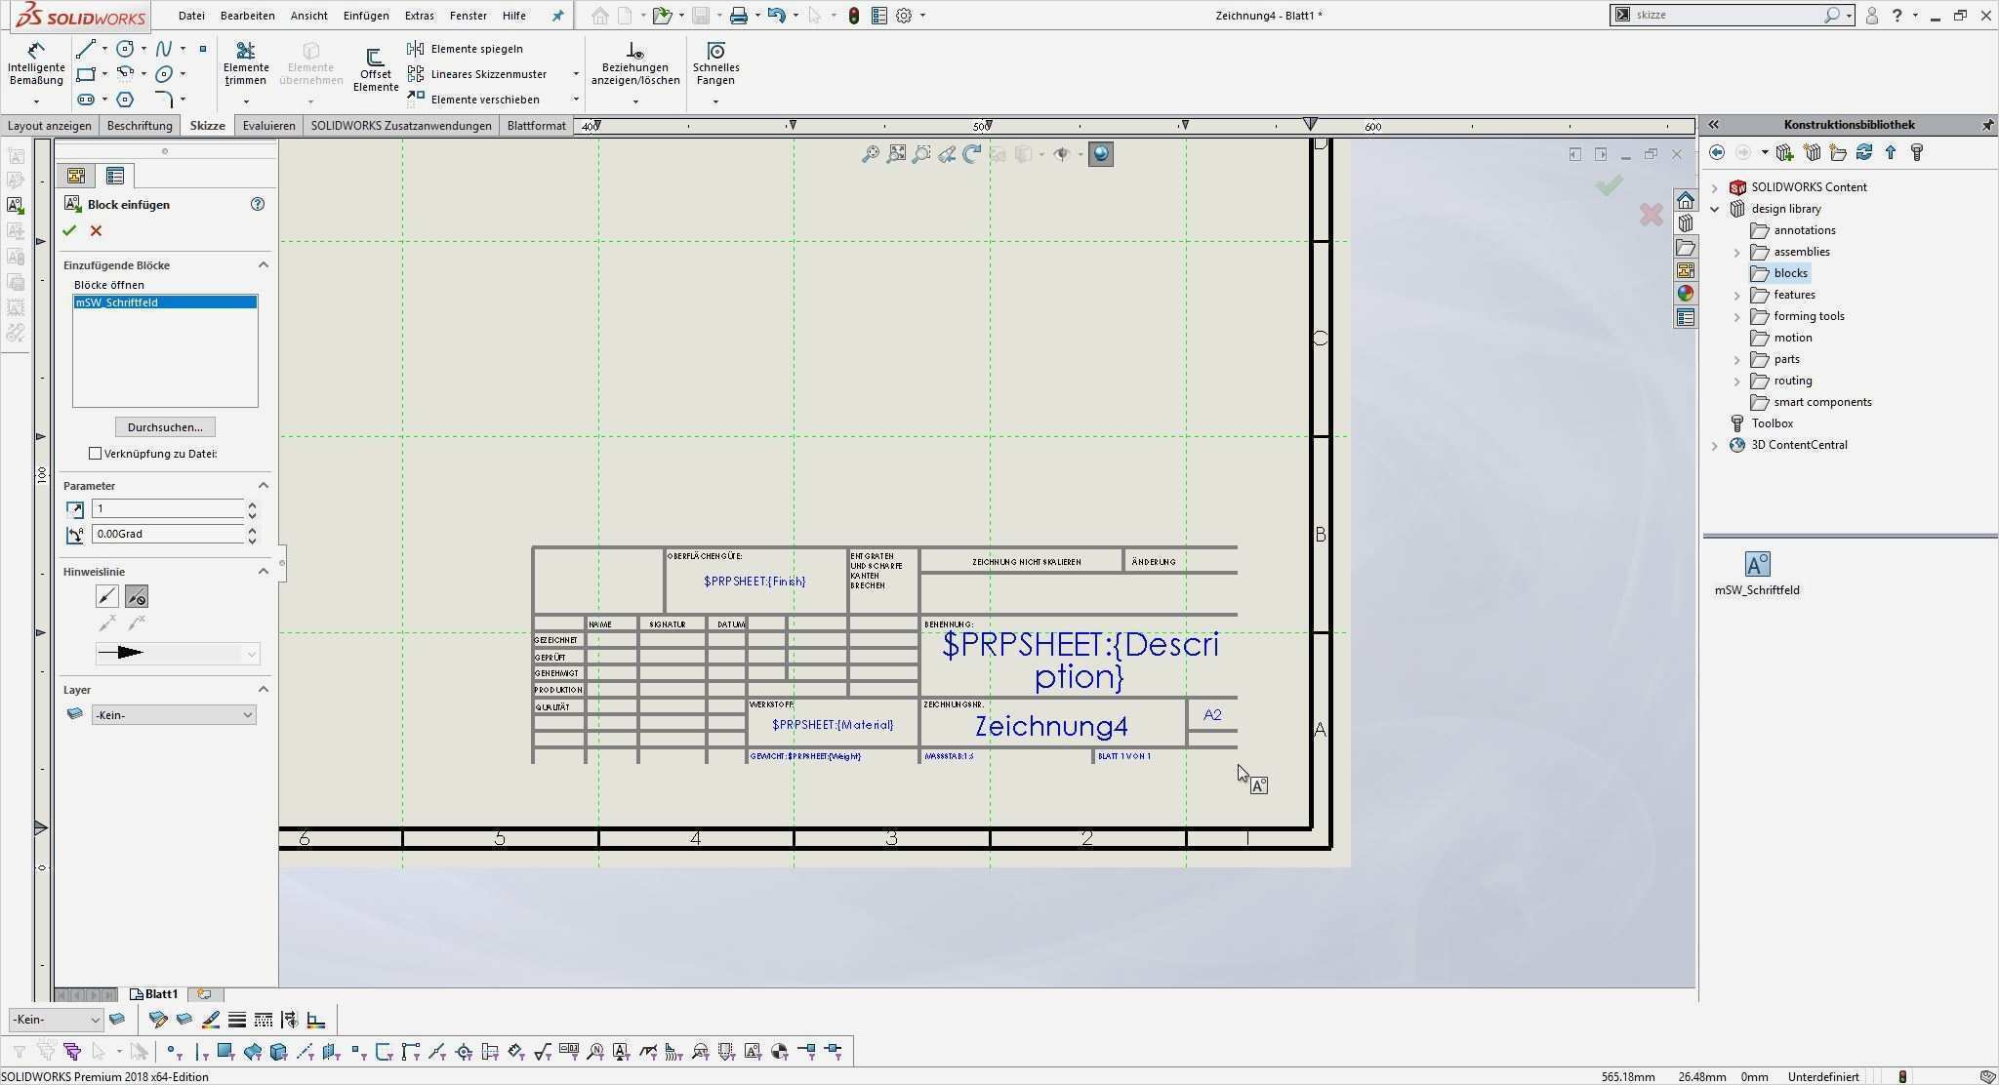Screen dimensions: 1999x1085
Task: Click Elemente spiegeln icon
Action: (x=416, y=49)
